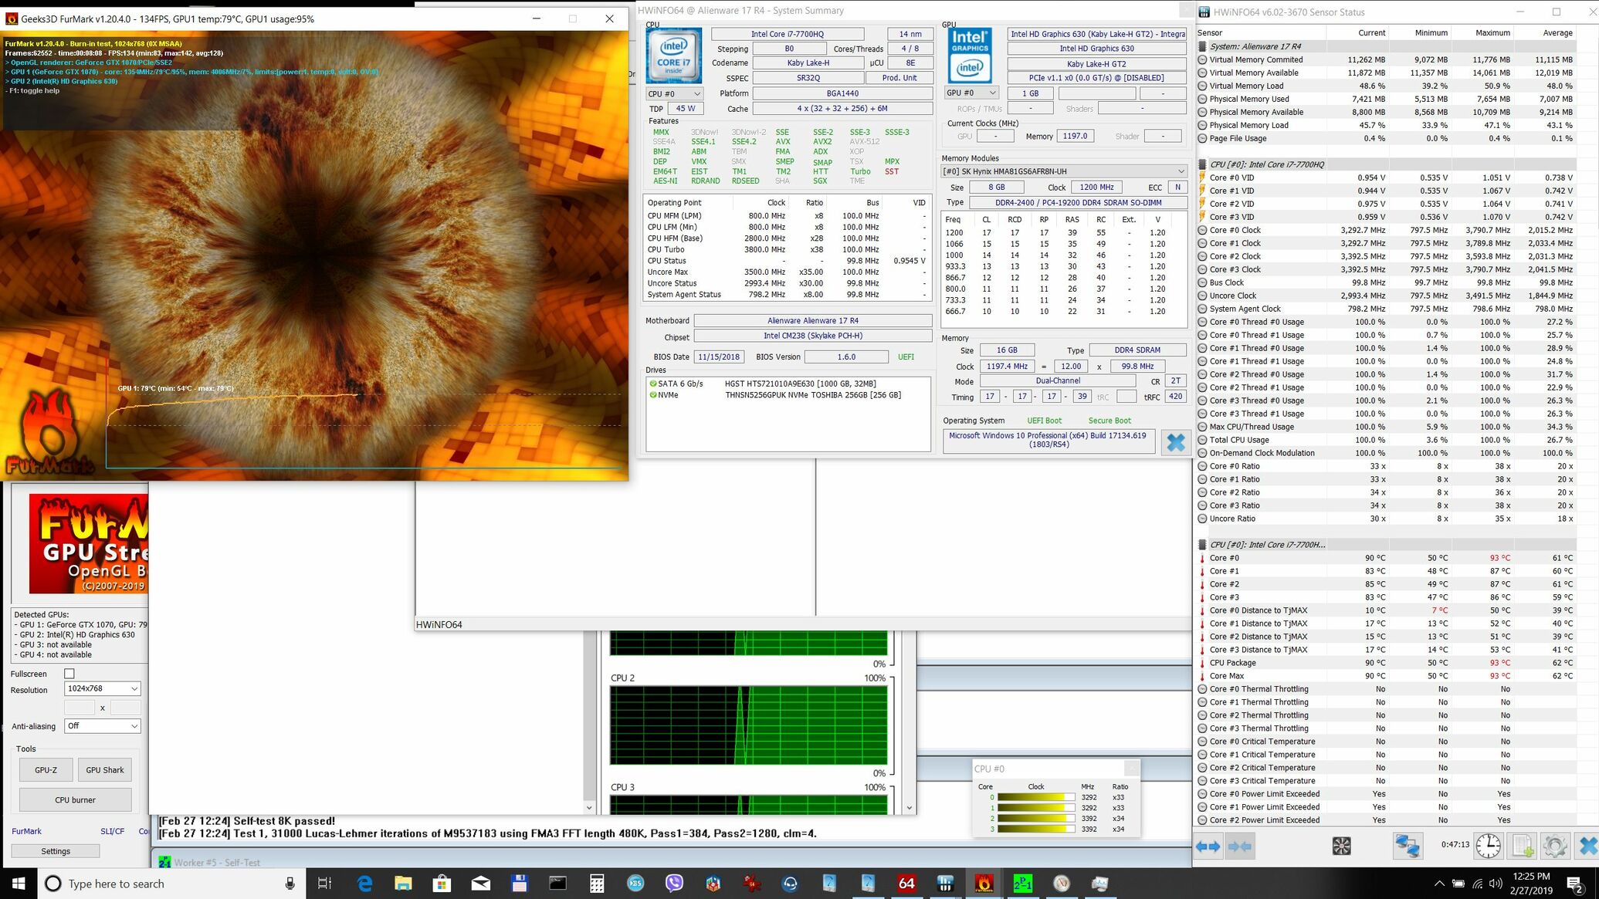Open Command Prompt from the taskbar
This screenshot has width=1599, height=899.
pyautogui.click(x=557, y=884)
